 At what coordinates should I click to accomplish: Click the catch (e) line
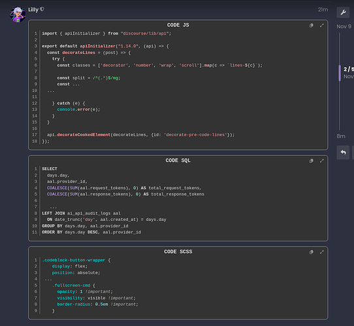point(69,103)
